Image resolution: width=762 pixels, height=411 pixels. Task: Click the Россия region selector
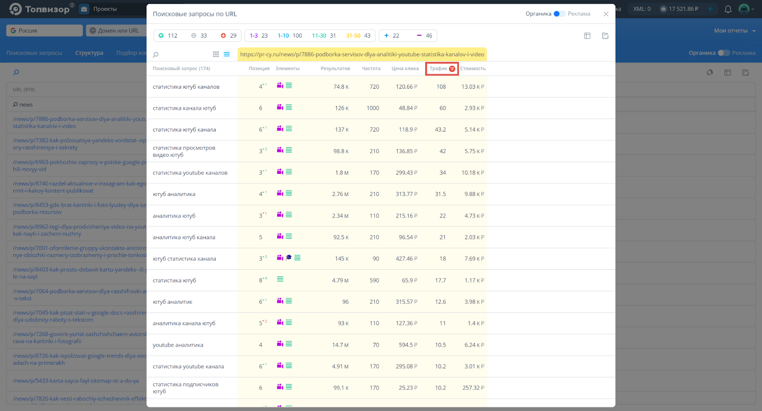point(45,31)
